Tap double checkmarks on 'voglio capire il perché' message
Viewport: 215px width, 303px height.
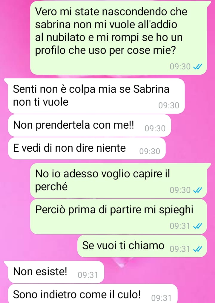198,190
